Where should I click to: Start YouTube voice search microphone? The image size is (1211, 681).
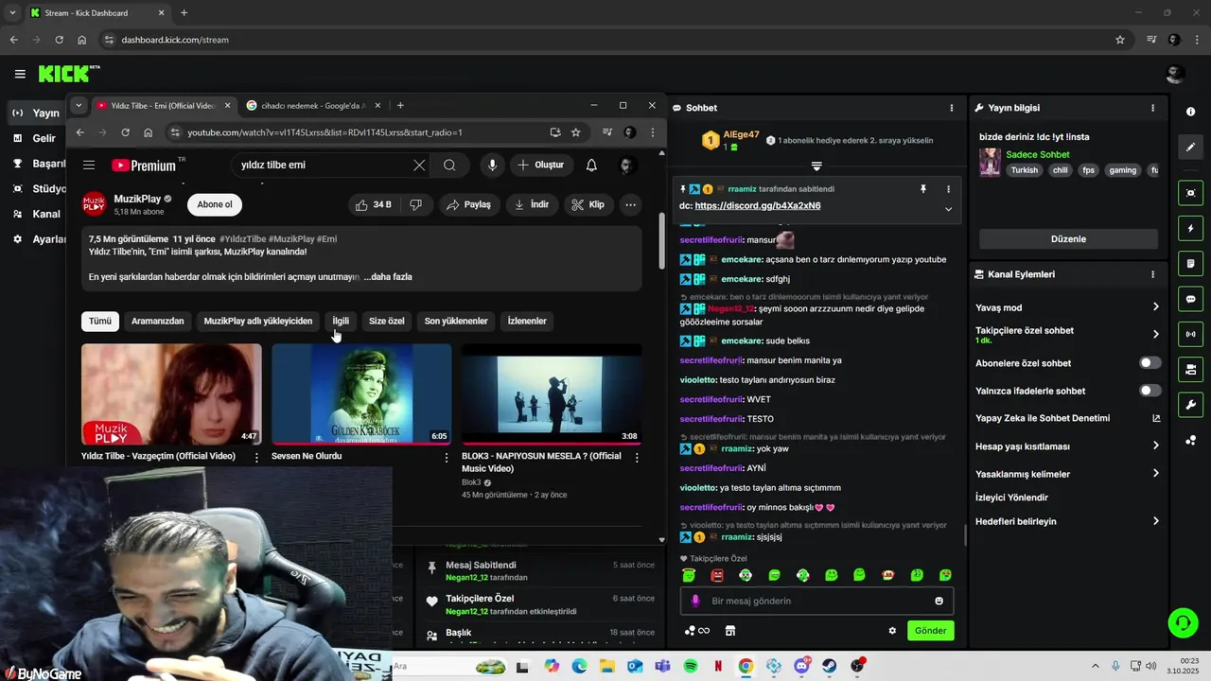coord(492,165)
